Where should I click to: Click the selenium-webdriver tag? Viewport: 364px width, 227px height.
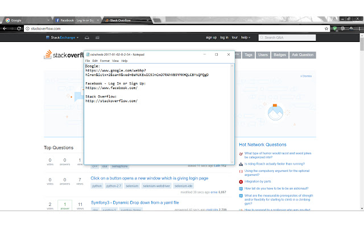[x=156, y=186]
